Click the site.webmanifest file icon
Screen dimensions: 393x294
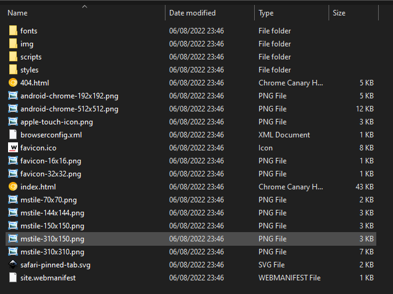click(13, 278)
